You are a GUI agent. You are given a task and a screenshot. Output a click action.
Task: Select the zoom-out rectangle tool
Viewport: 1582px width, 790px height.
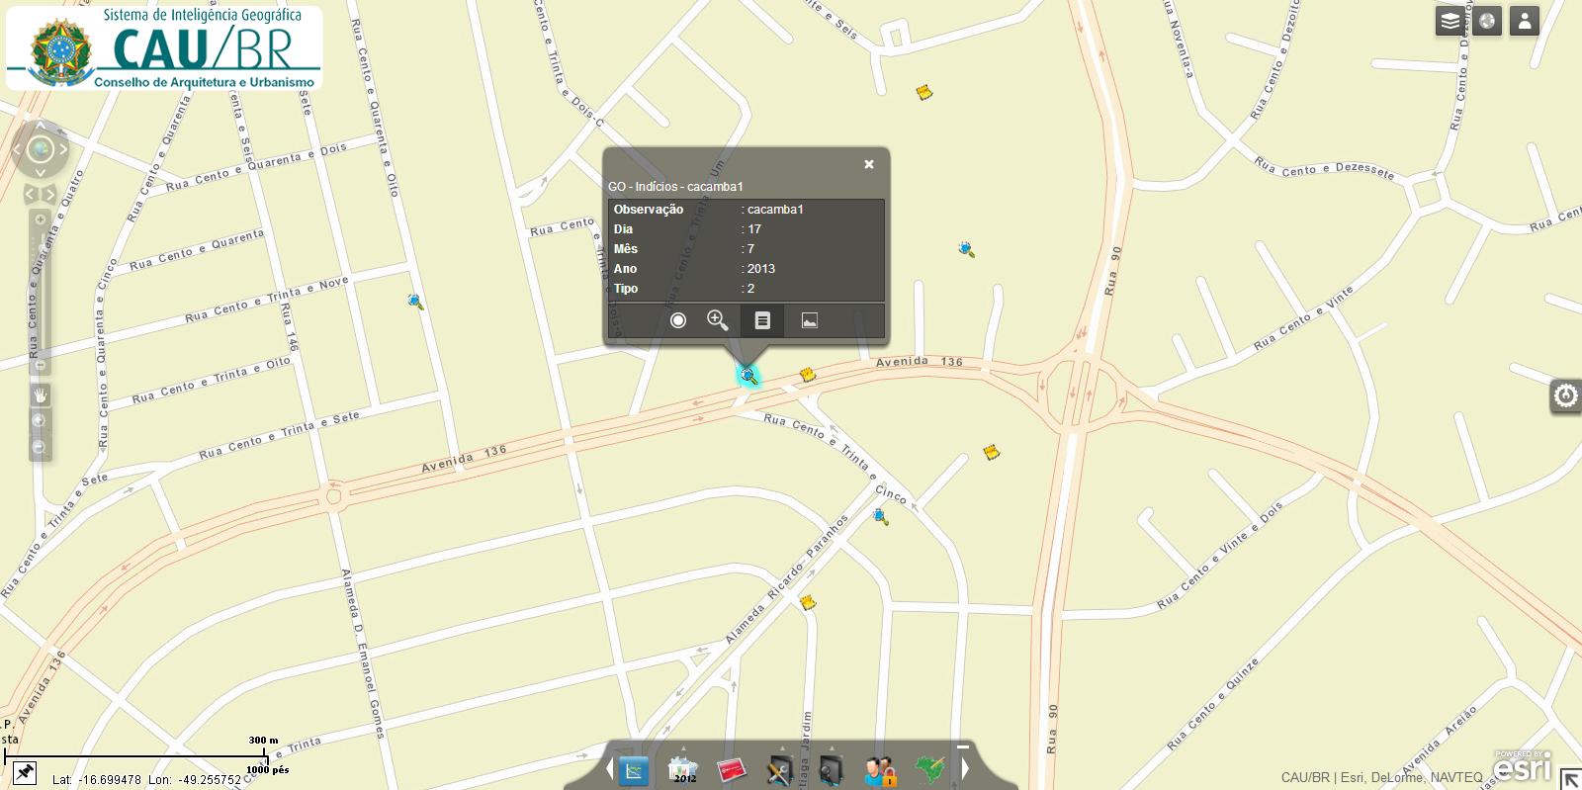click(x=40, y=447)
